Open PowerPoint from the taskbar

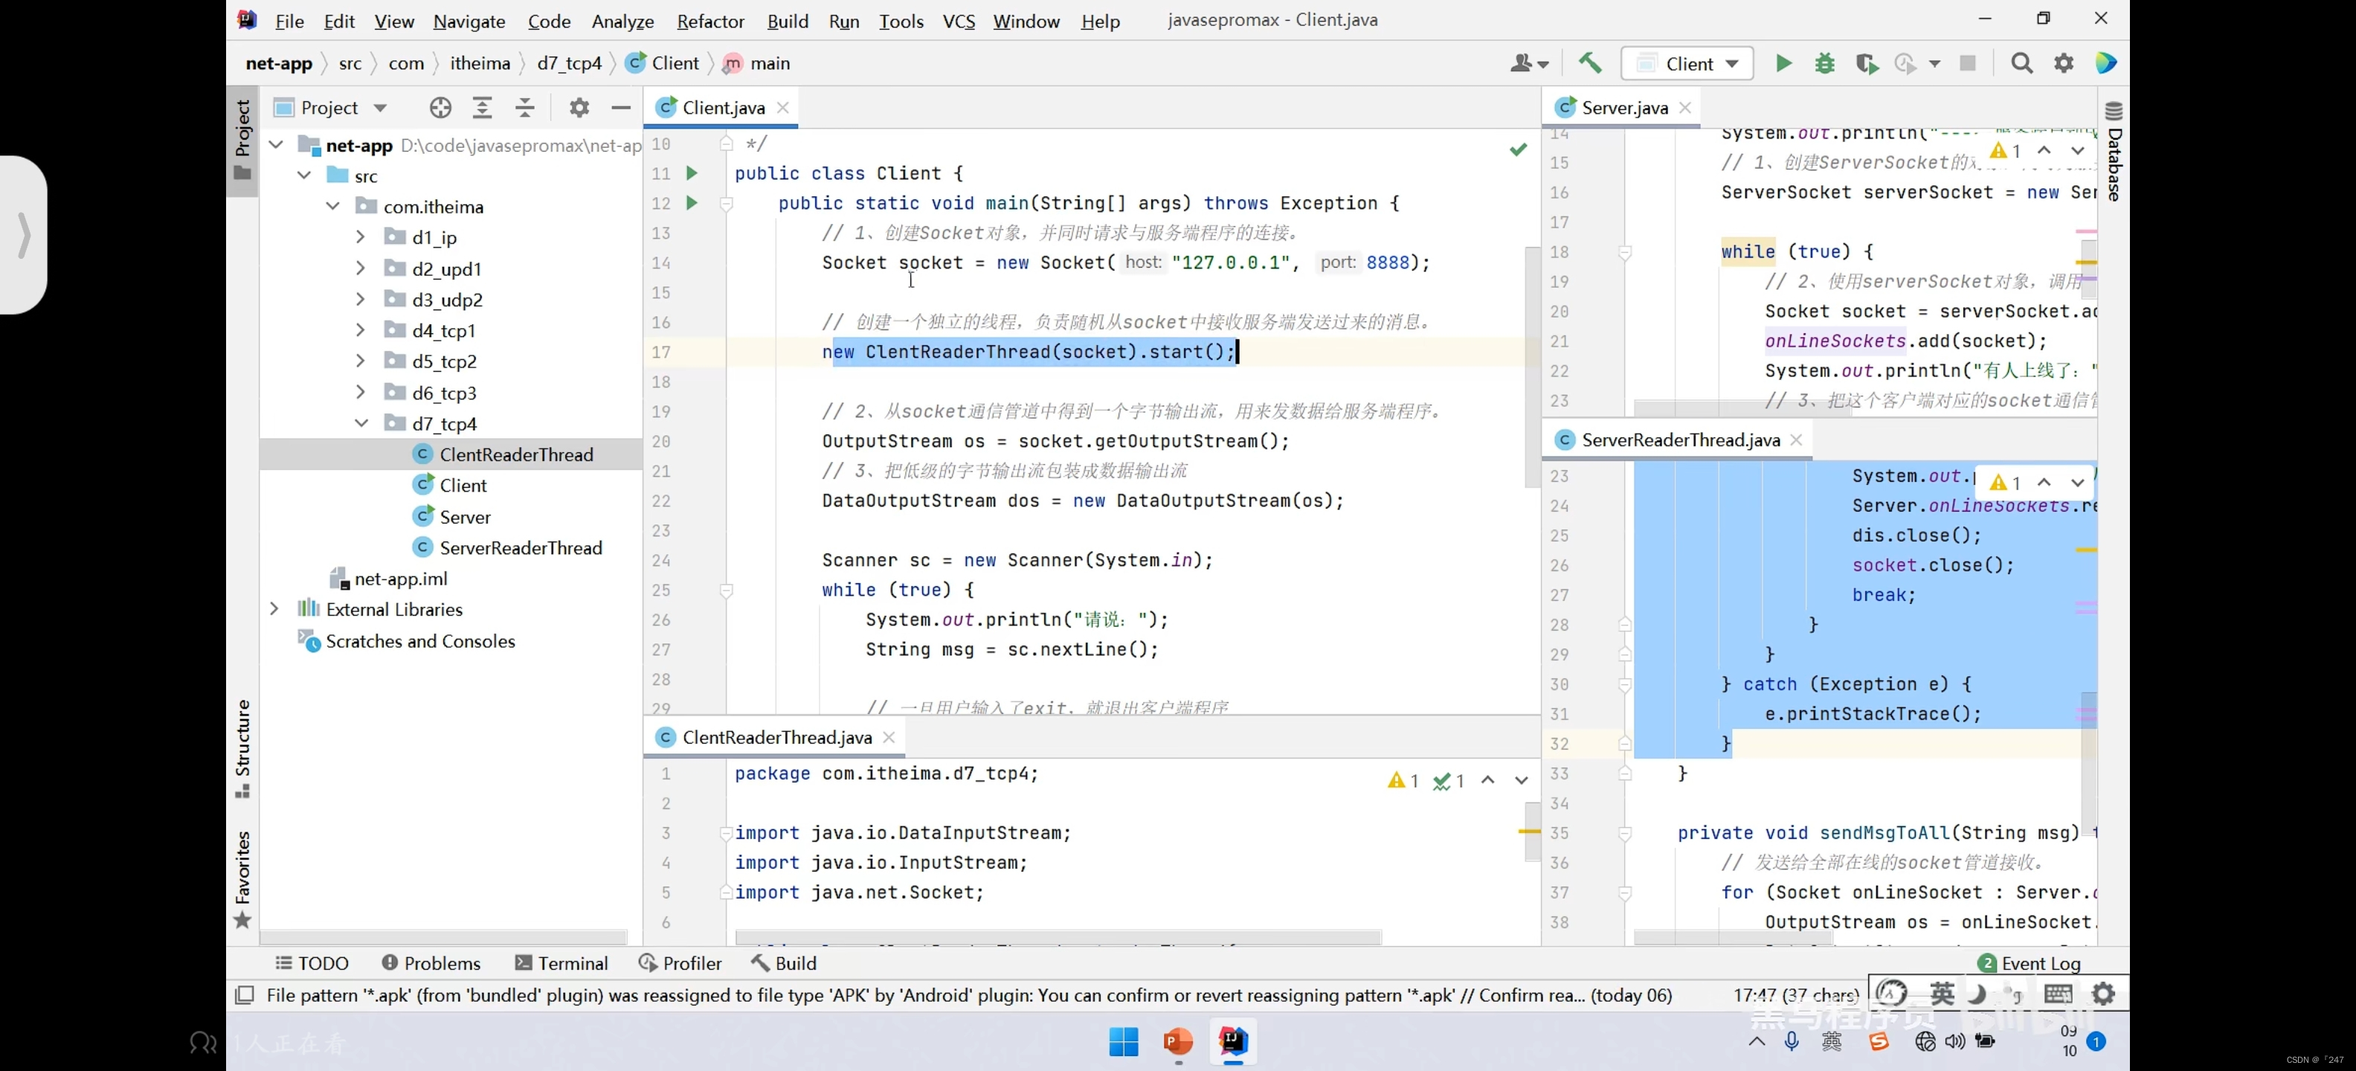(x=1178, y=1041)
